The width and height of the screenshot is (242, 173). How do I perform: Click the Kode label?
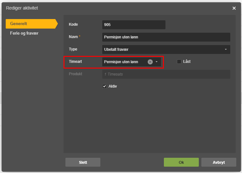pyautogui.click(x=73, y=24)
